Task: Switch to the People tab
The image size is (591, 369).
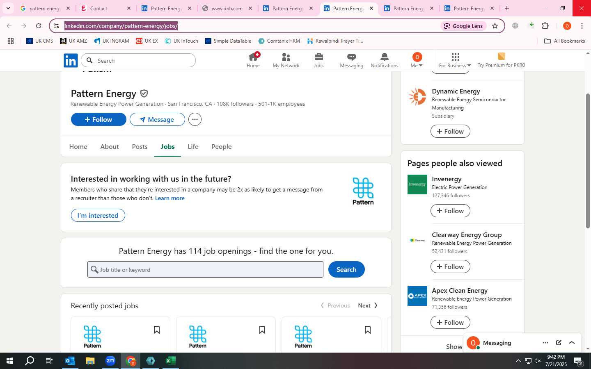Action: click(222, 146)
